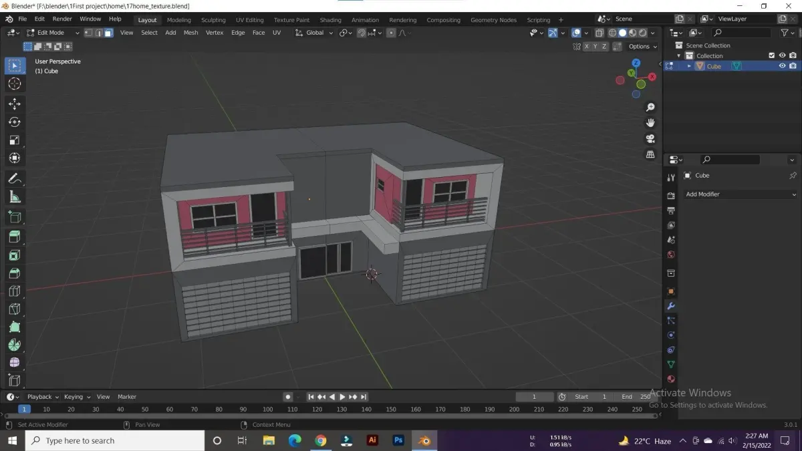
Task: Select the Poly Build tool
Action: [15, 327]
